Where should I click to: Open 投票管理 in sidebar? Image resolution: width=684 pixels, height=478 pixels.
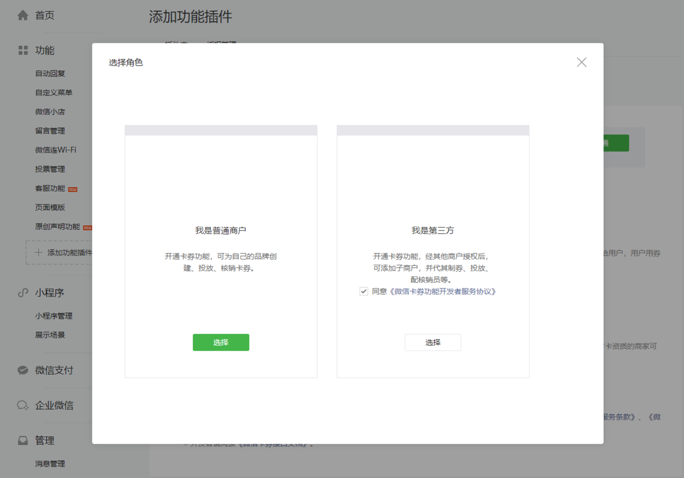(50, 169)
